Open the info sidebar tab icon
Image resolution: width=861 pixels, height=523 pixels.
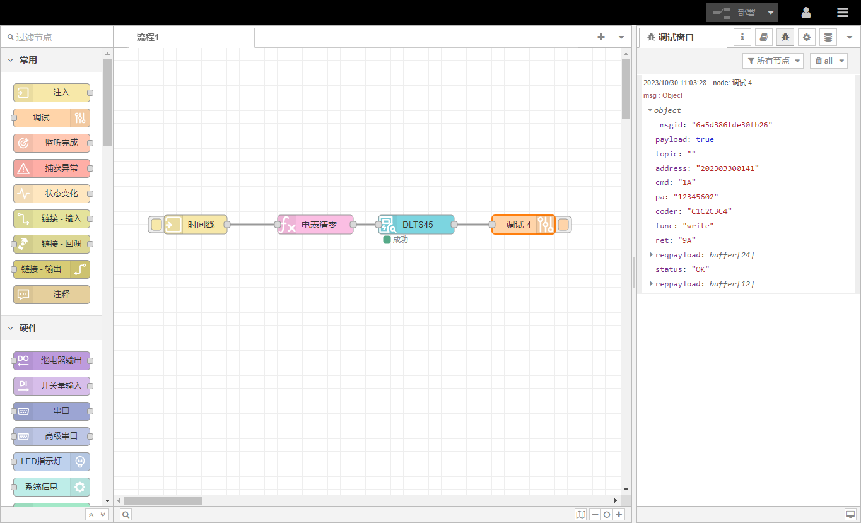tap(742, 37)
